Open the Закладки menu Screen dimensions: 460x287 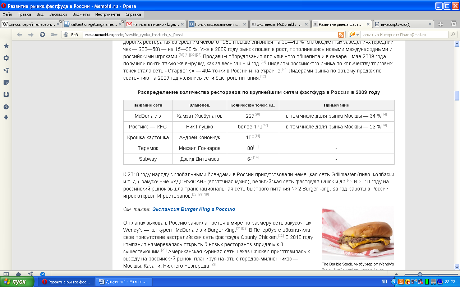click(x=58, y=14)
